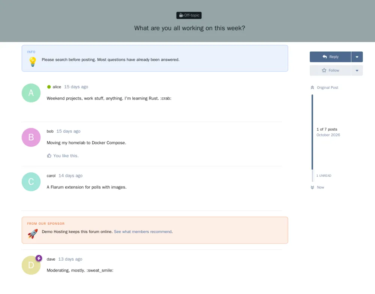Expand the Follow options dropdown arrow
Viewport: 375px width, 294px height.
(x=357, y=70)
